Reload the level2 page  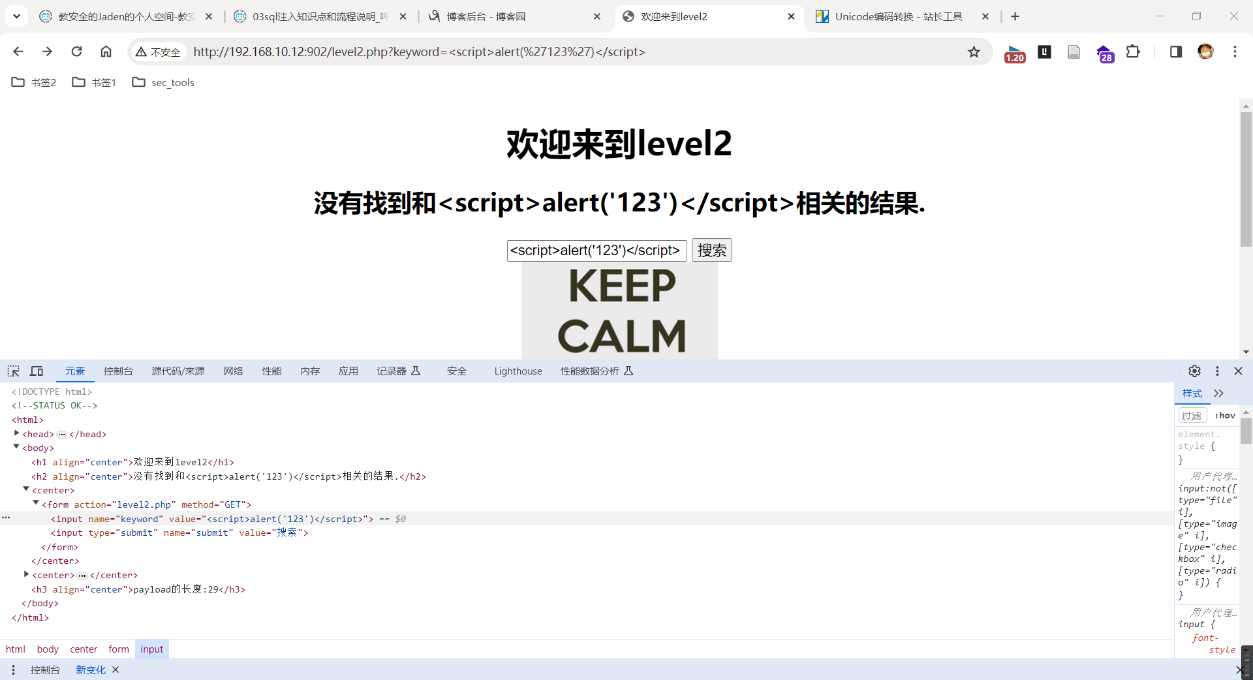click(x=76, y=52)
